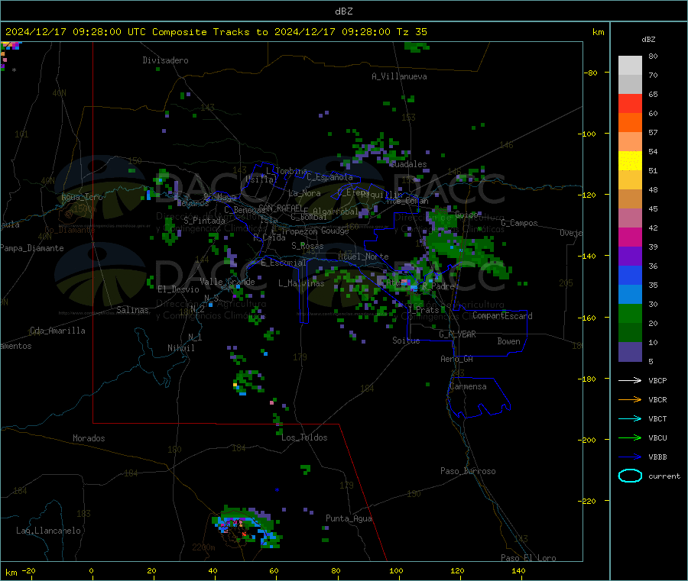Viewport: 688px width, 581px height.
Task: Click the Divisadero place label
Action: point(165,60)
